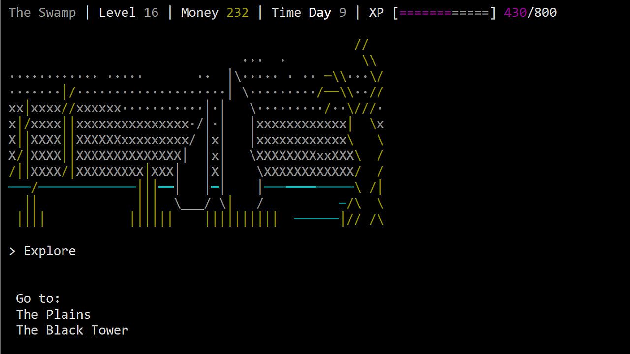The width and height of the screenshot is (630, 354).
Task: Click the lowest cyan water line at bottom right
Action: coord(316,218)
